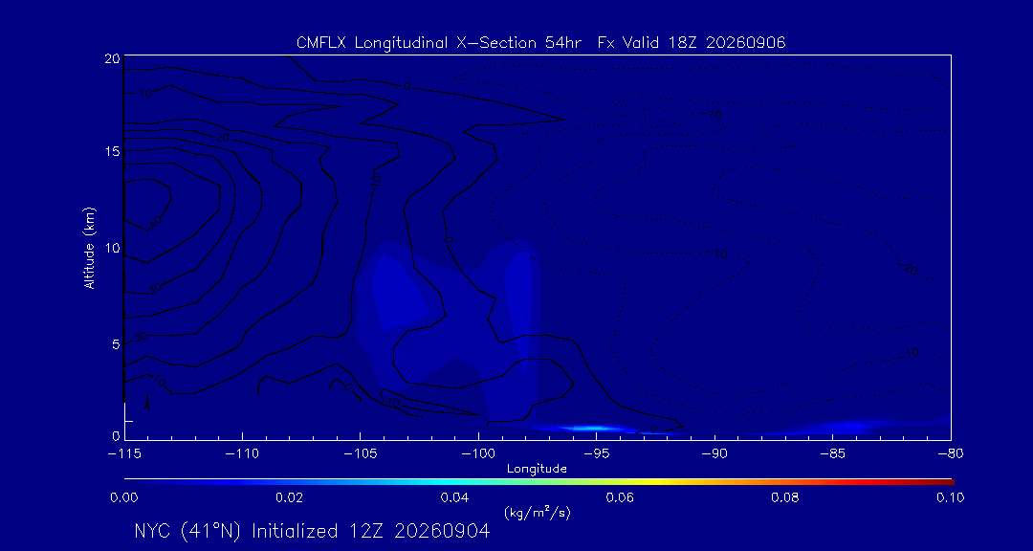Click the -80 longitude tick label
This screenshot has height=551, width=1033.
951,454
